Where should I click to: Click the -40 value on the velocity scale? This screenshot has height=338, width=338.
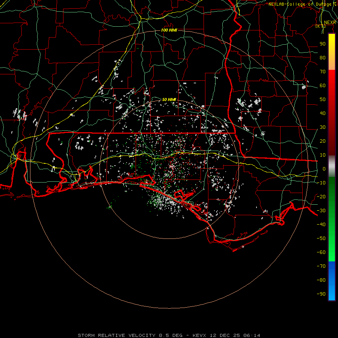[x=321, y=225]
